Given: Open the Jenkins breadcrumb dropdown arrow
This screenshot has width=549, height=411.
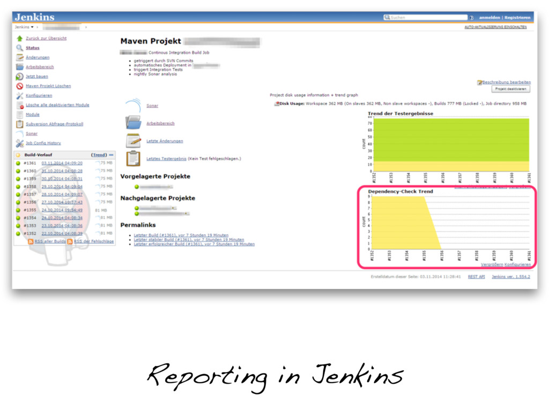Looking at the screenshot, I should (32, 27).
